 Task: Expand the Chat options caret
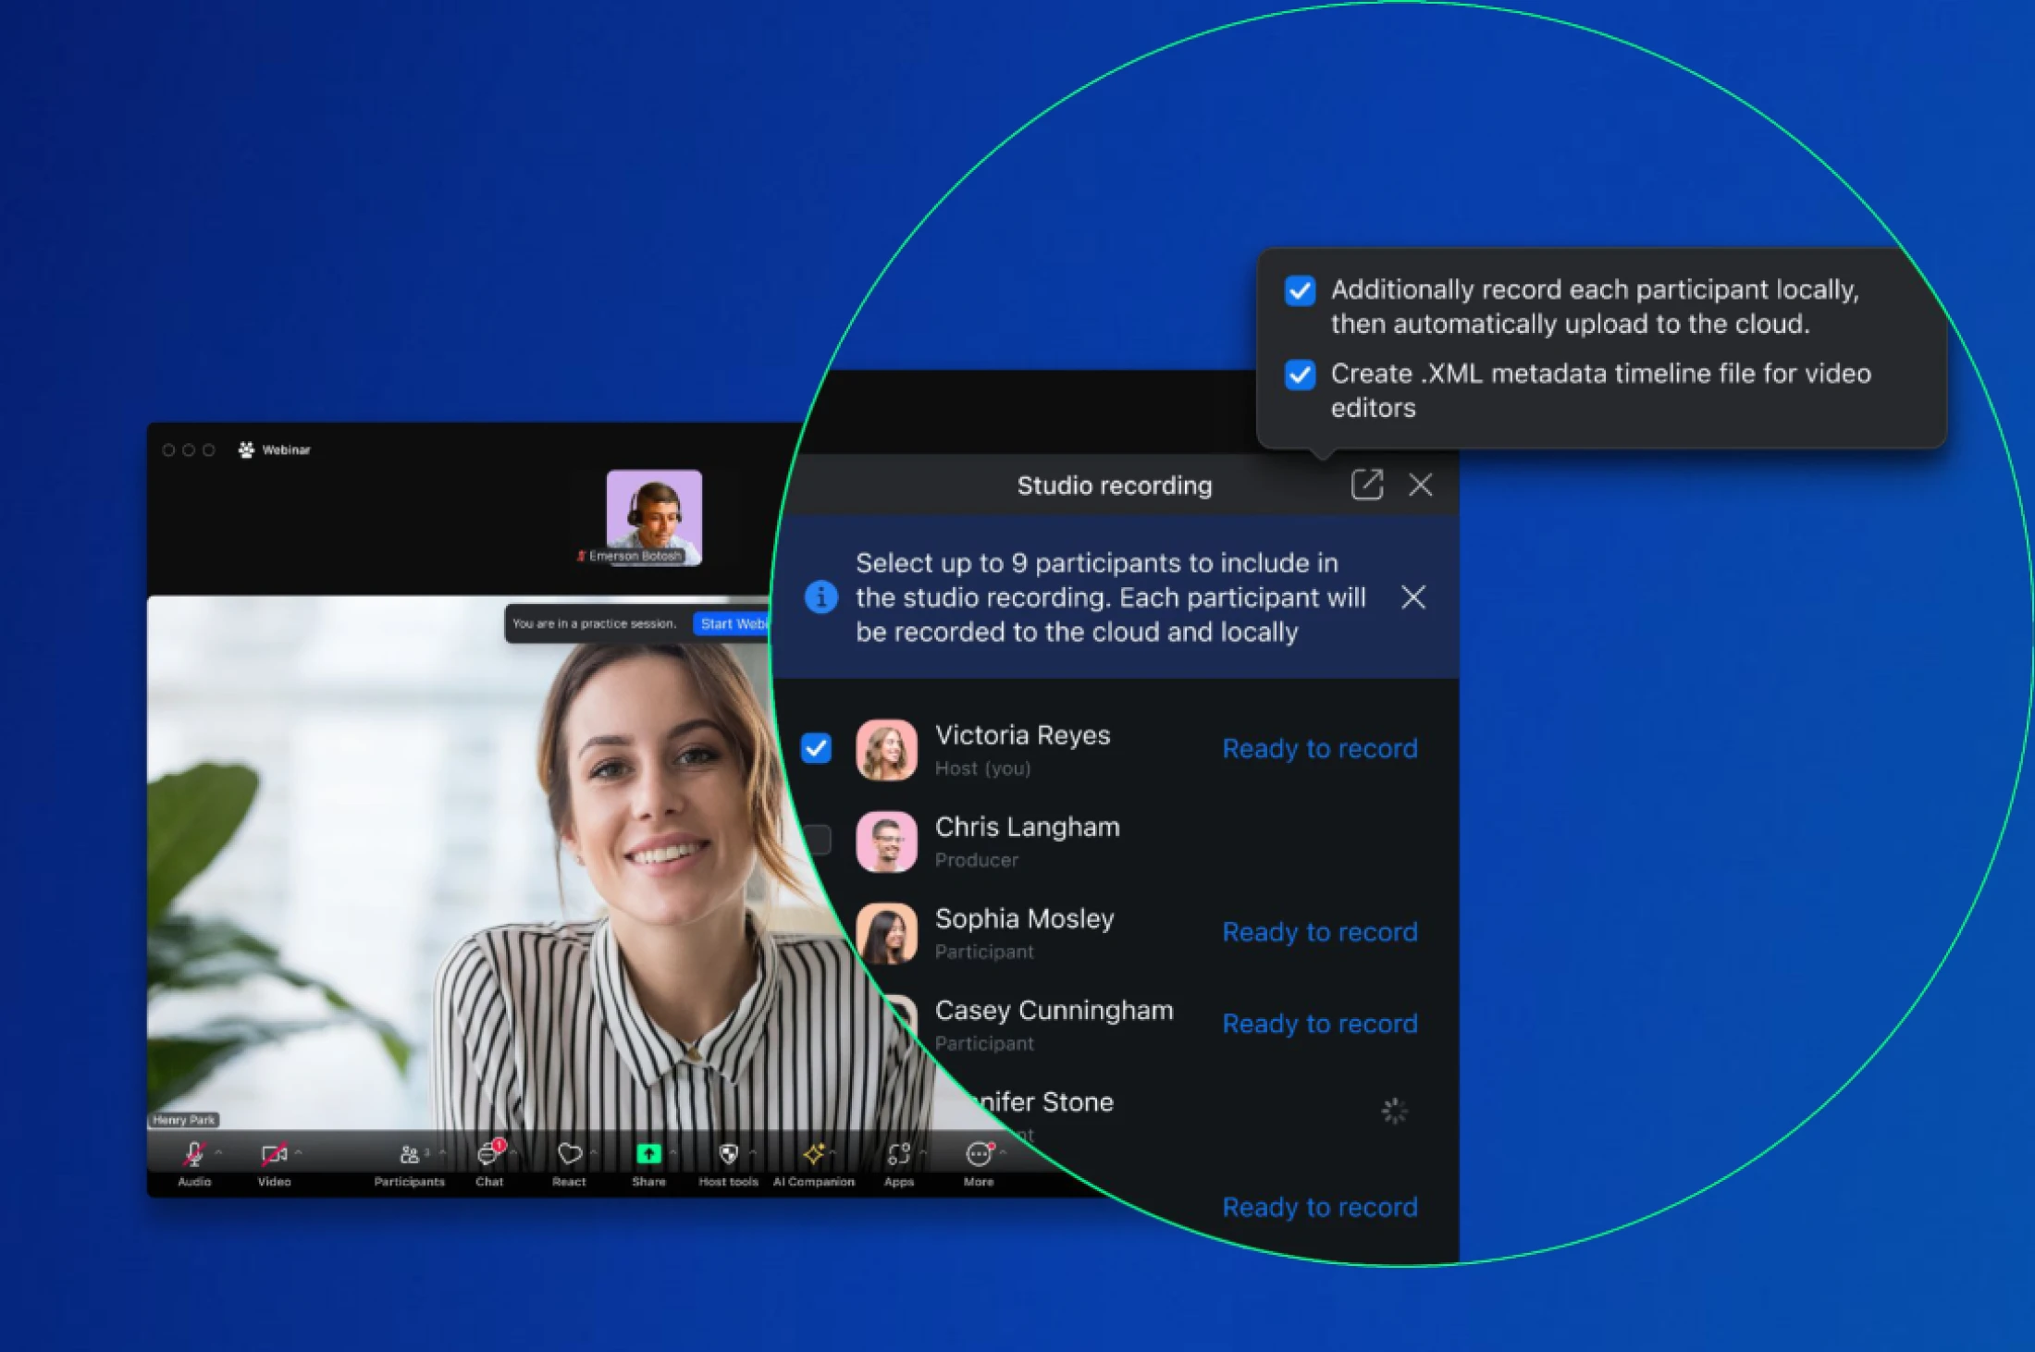click(x=513, y=1152)
